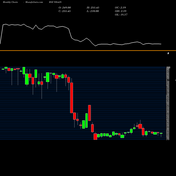Select the high value 'H: 255.45'
Image resolution: width=176 pixels, height=176 pixels.
click(93, 8)
